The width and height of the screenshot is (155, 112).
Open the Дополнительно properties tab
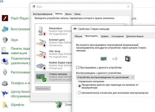tap(135, 36)
